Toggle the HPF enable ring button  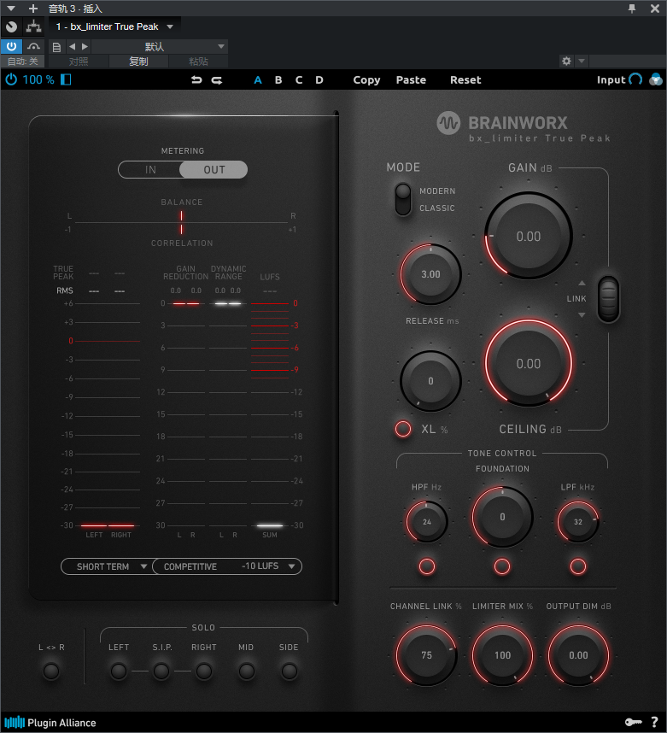pos(427,566)
